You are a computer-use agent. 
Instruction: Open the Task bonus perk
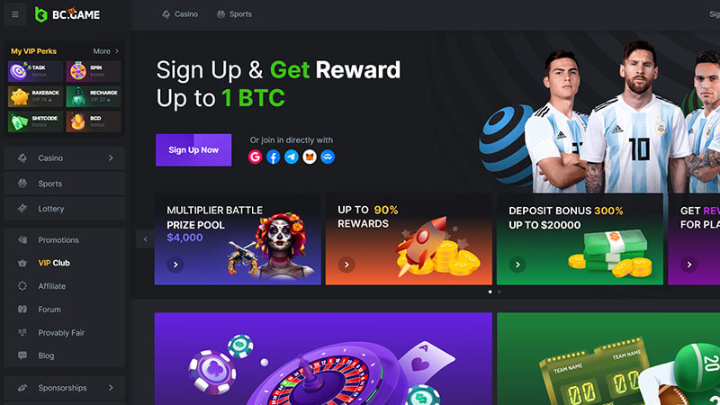pyautogui.click(x=35, y=71)
